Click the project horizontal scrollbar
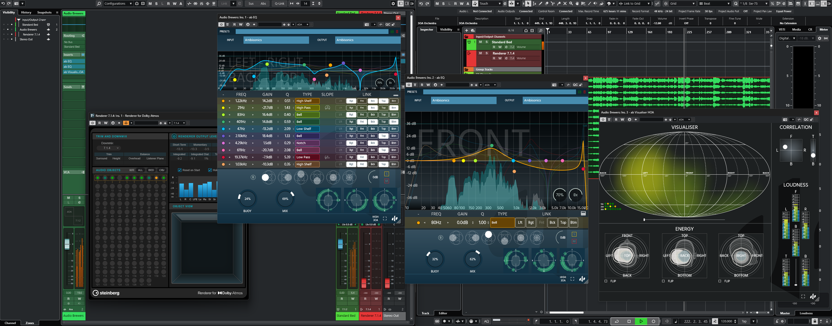The width and height of the screenshot is (832, 326). [x=566, y=313]
